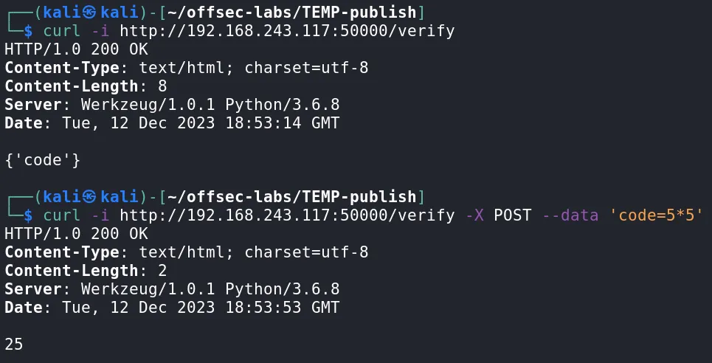Click the dollar sign of the first prompt
712x363 pixels.
tap(29, 31)
